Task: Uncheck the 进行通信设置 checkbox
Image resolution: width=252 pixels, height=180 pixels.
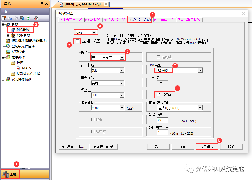Action: pos(77,41)
